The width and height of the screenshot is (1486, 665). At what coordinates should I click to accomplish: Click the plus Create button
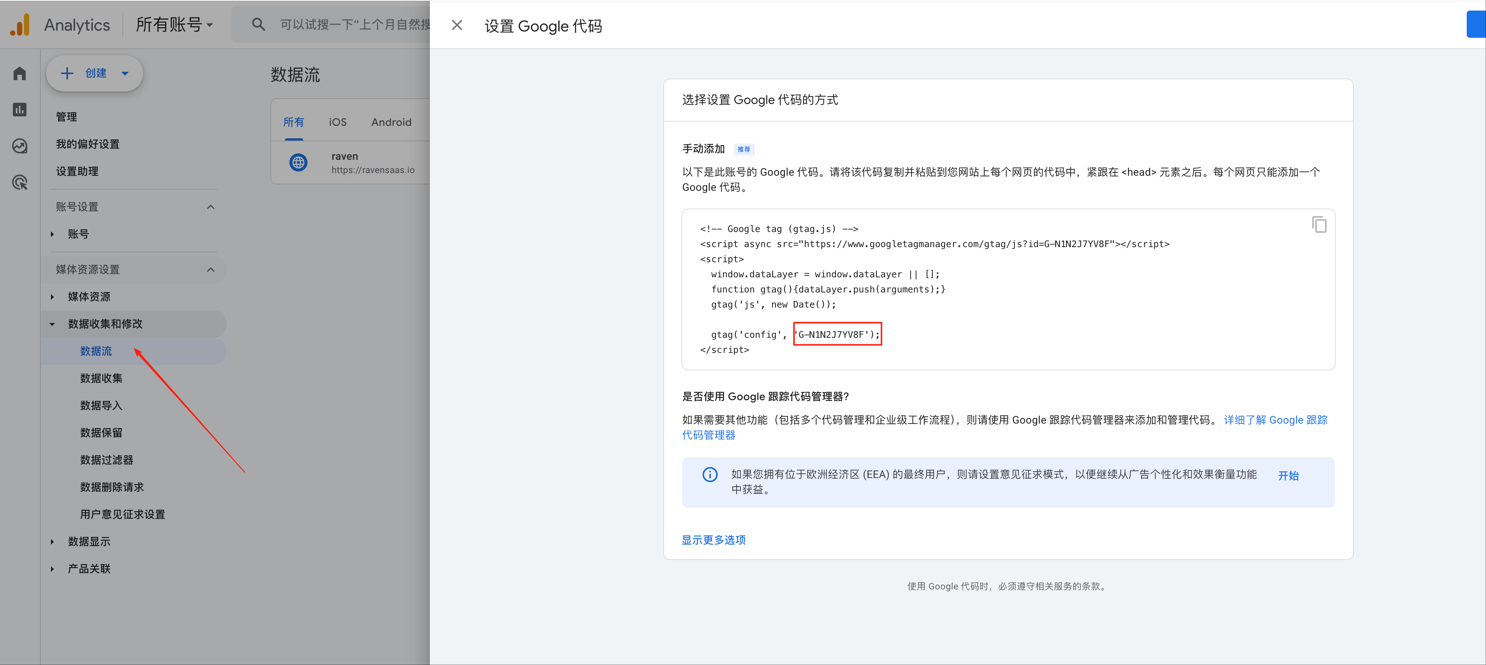point(94,73)
